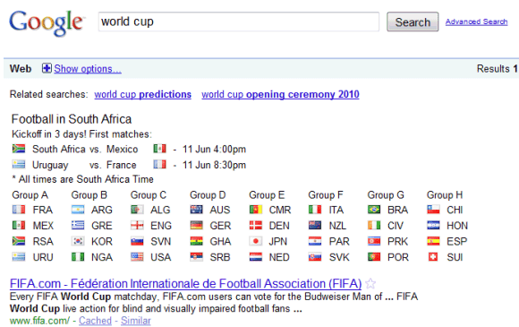The height and width of the screenshot is (327, 519).
Task: Open related search world cup predictions
Action: tap(142, 94)
